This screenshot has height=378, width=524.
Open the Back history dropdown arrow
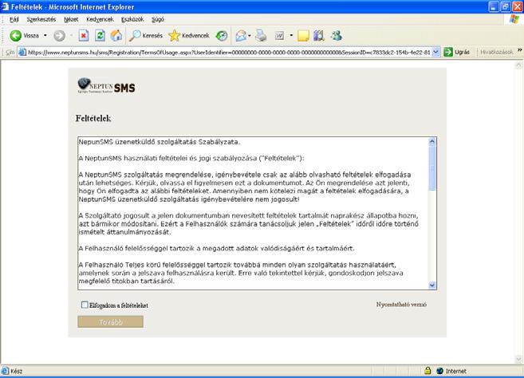45,35
